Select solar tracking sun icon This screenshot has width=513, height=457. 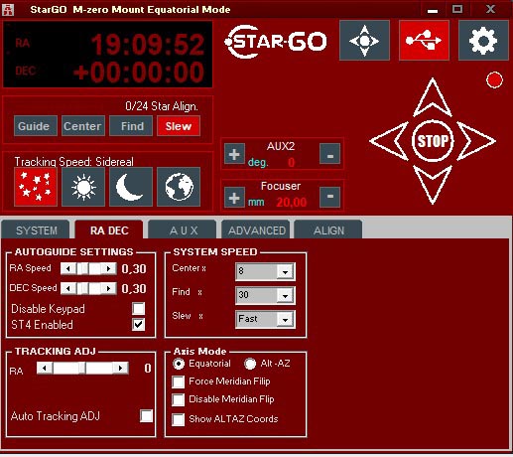[83, 187]
